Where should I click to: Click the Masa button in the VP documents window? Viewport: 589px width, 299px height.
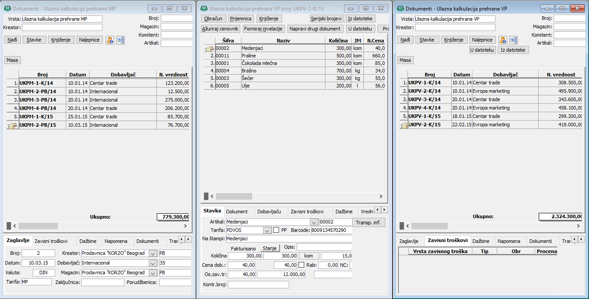[x=405, y=60]
